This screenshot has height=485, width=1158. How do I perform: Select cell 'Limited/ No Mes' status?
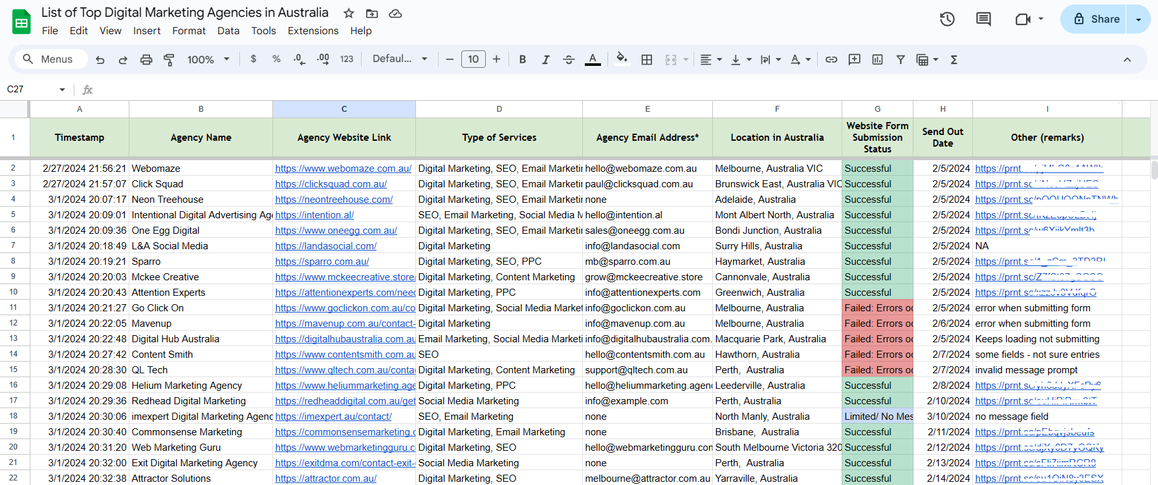click(877, 417)
